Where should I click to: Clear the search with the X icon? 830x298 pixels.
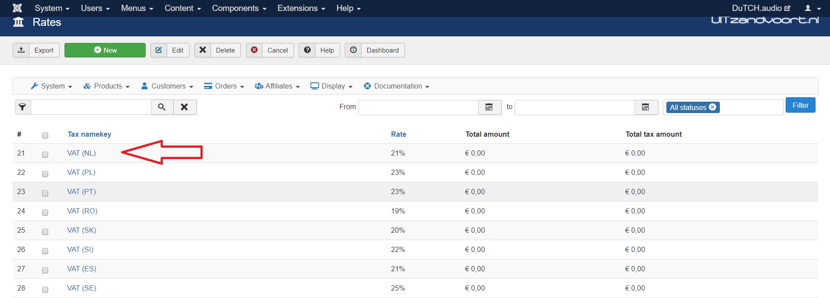click(x=185, y=107)
